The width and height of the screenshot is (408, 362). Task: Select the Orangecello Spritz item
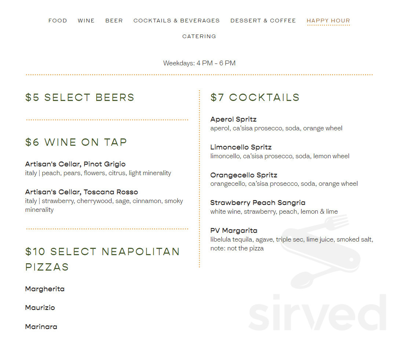coord(244,175)
